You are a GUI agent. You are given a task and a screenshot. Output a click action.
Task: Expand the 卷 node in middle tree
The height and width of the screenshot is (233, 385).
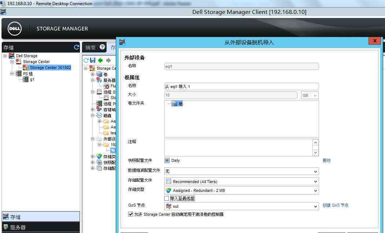(x=93, y=74)
